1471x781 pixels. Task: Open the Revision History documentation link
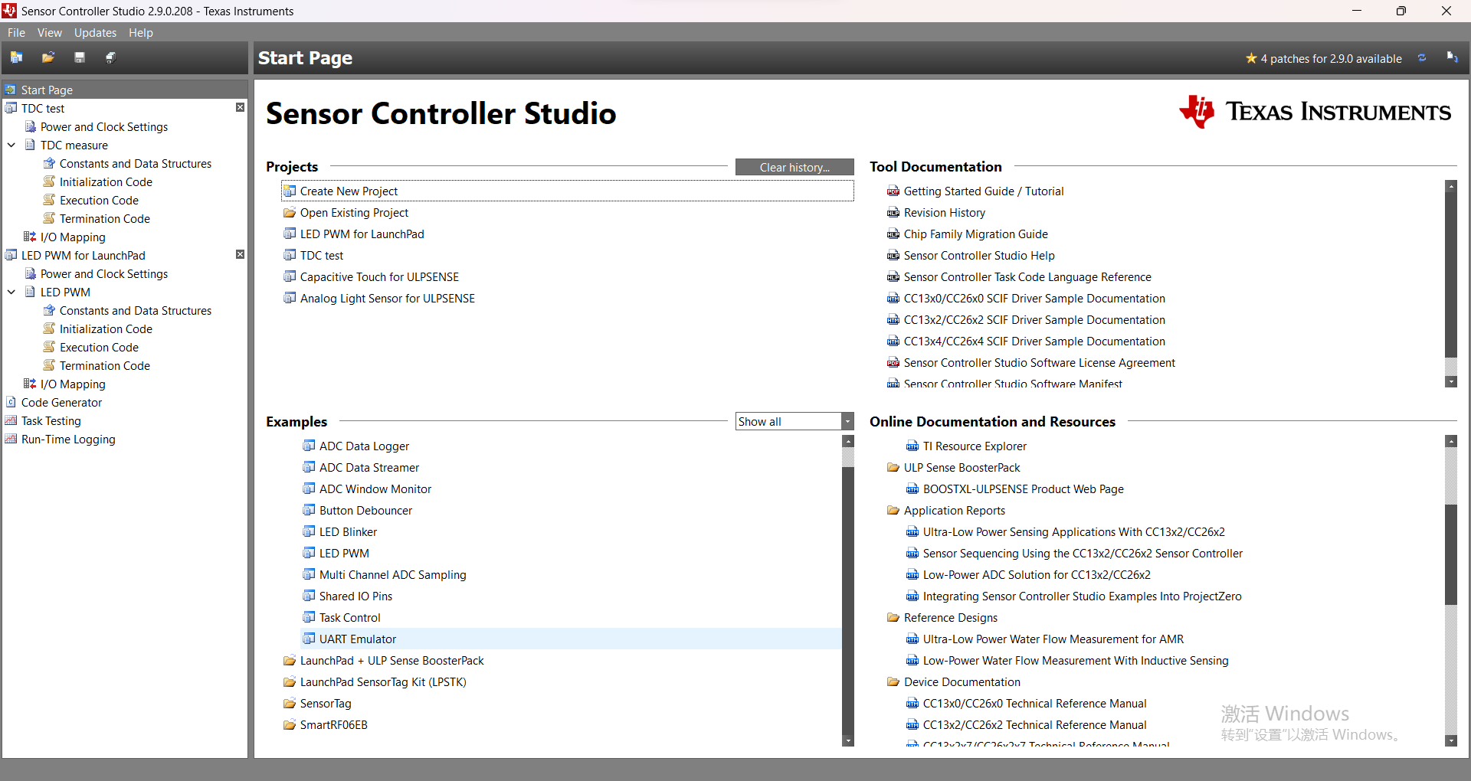[944, 212]
